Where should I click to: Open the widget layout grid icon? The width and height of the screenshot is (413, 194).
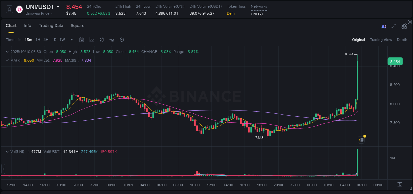(x=404, y=26)
